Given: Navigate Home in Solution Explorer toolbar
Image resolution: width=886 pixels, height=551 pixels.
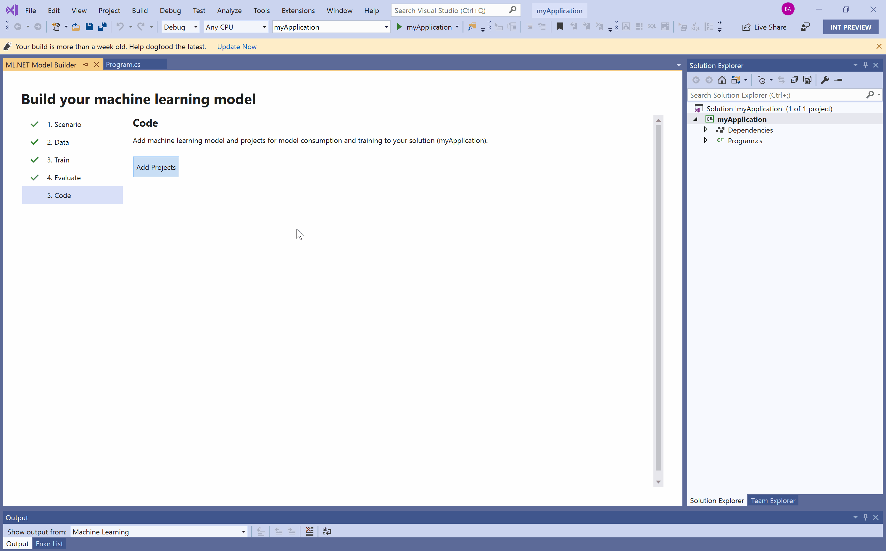Looking at the screenshot, I should click(x=722, y=79).
